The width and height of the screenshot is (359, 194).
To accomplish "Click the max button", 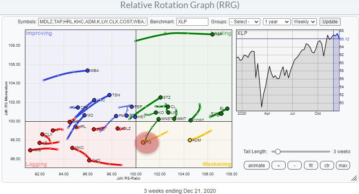I will 343,166.
